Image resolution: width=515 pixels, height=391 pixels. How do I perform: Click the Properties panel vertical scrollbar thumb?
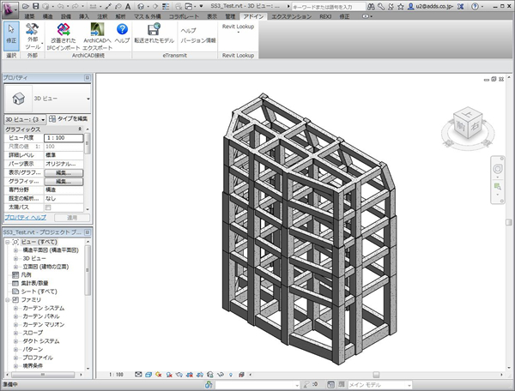pyautogui.click(x=87, y=144)
